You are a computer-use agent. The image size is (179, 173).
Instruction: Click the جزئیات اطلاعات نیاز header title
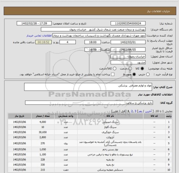(x=158, y=11)
